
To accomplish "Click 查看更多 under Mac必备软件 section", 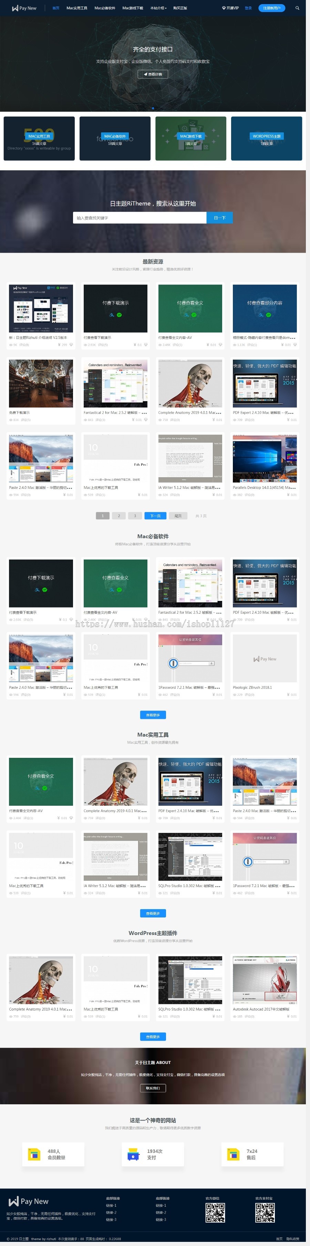I will pyautogui.click(x=153, y=714).
